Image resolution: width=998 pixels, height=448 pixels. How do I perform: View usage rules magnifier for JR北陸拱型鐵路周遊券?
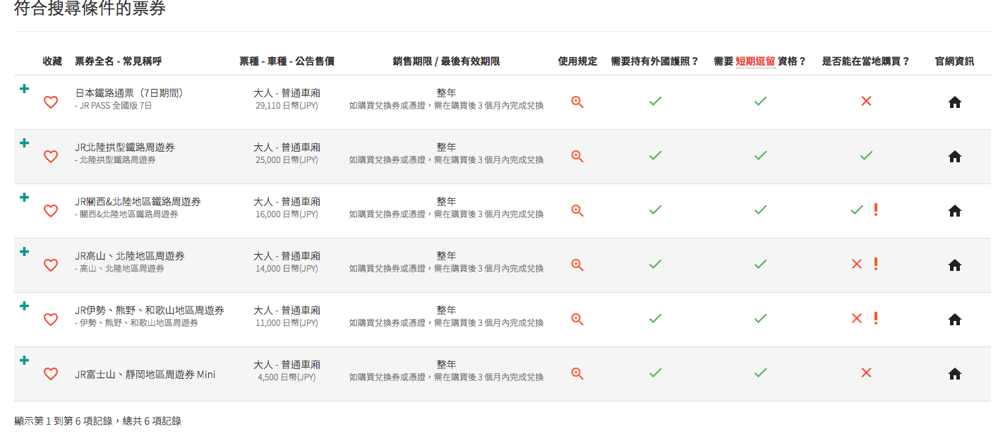pos(577,157)
